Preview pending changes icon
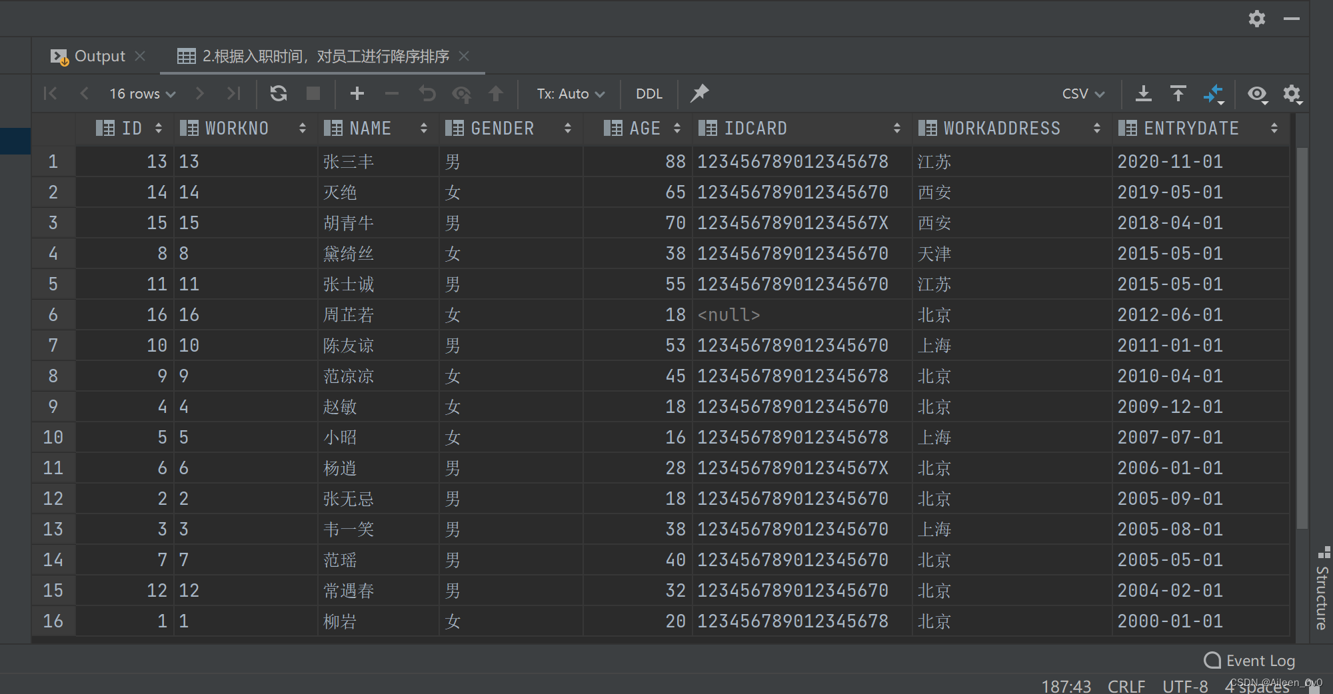This screenshot has width=1333, height=694. pos(461,94)
